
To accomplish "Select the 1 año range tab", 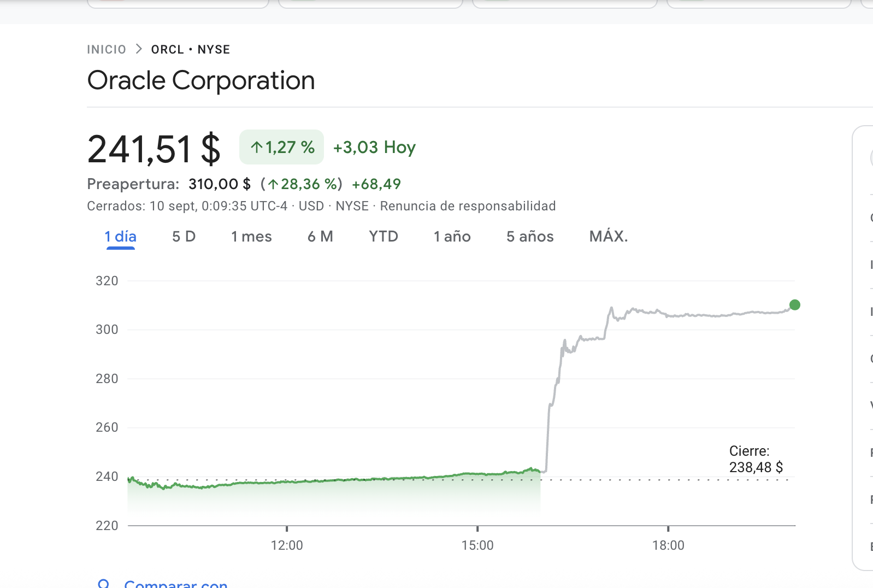I will click(x=452, y=237).
